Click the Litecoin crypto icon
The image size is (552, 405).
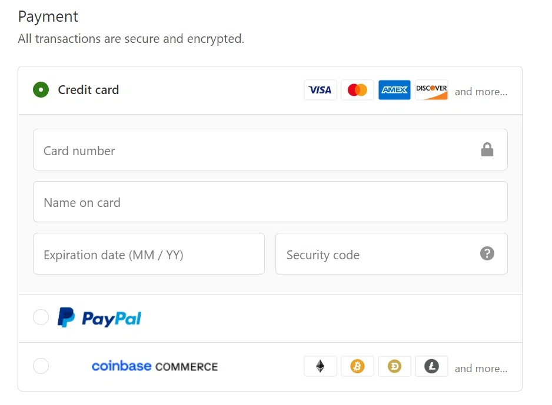coord(431,367)
